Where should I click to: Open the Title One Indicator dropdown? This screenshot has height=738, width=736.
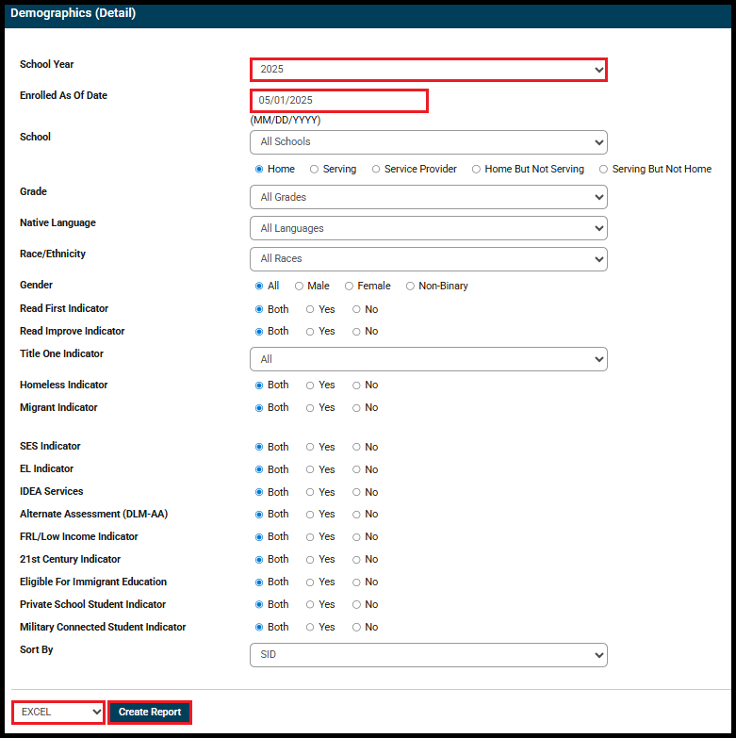click(x=428, y=359)
